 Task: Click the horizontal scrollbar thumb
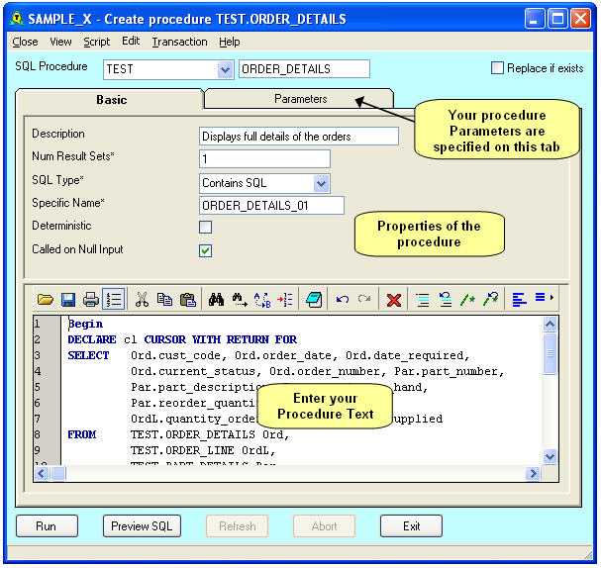click(x=58, y=473)
